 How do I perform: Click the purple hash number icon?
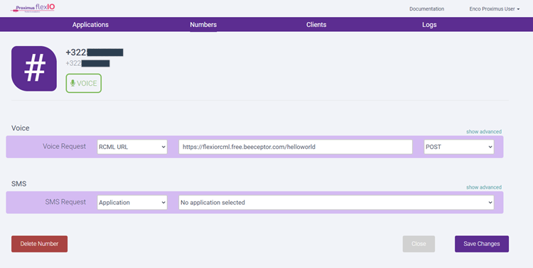[x=34, y=69]
